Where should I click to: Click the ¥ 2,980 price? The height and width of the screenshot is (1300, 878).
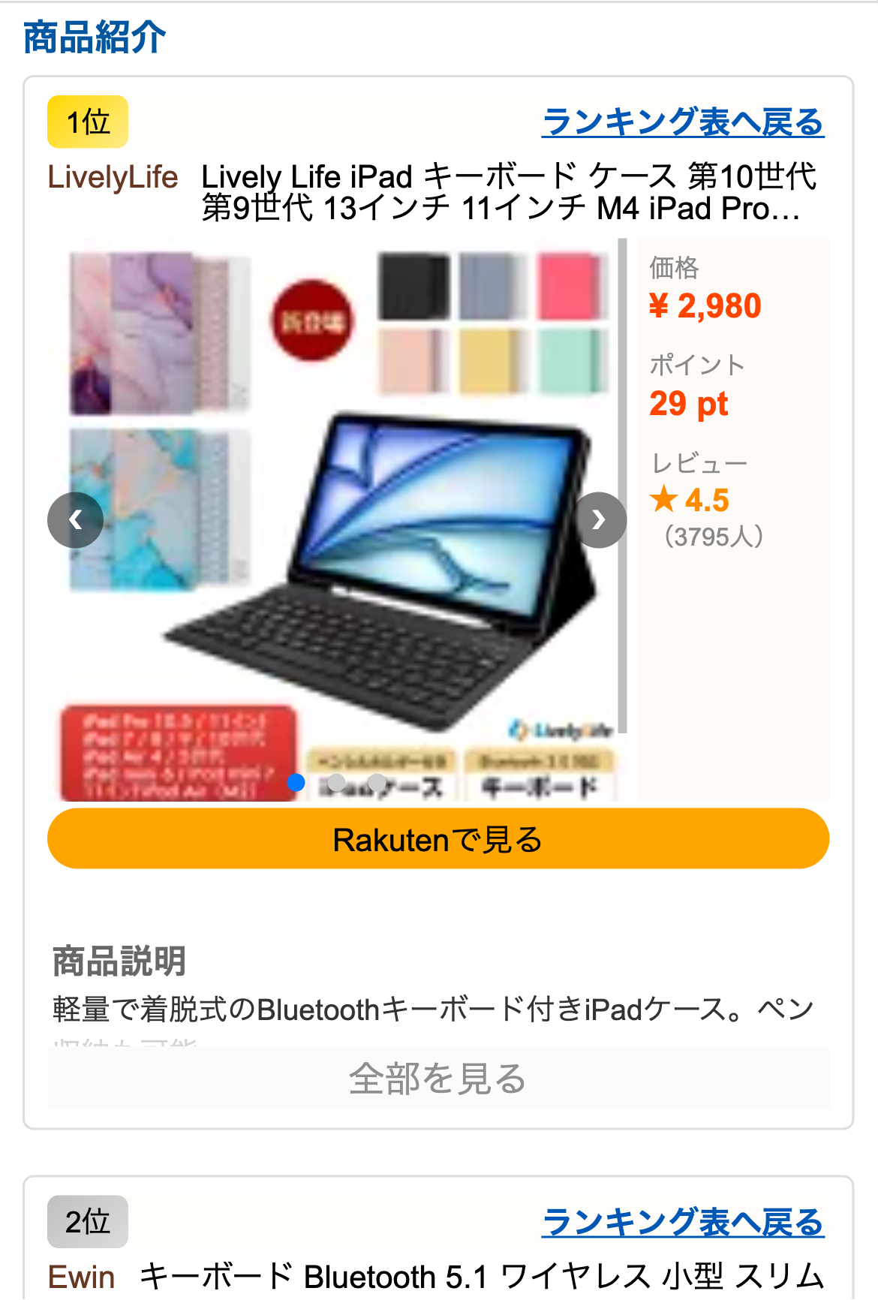[x=705, y=305]
